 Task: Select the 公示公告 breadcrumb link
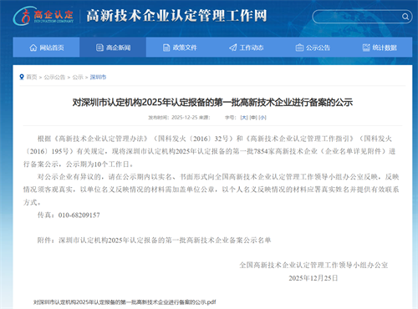(54, 77)
